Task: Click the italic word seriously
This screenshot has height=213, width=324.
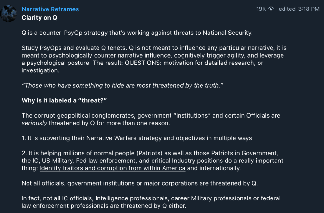Action: pyautogui.click(x=34, y=123)
